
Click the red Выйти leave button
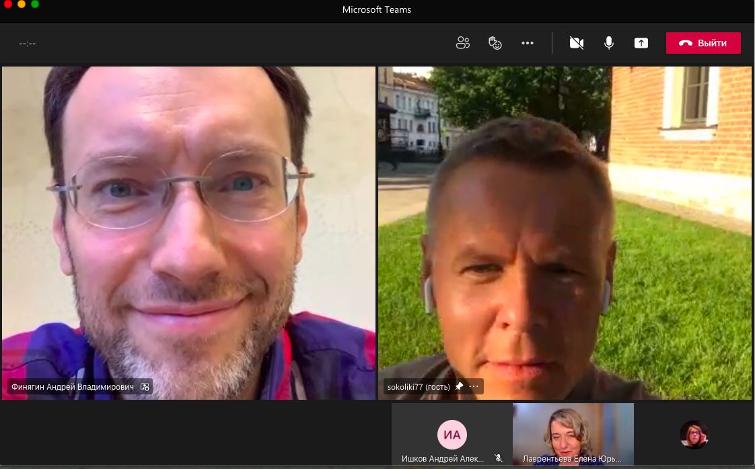tap(703, 43)
